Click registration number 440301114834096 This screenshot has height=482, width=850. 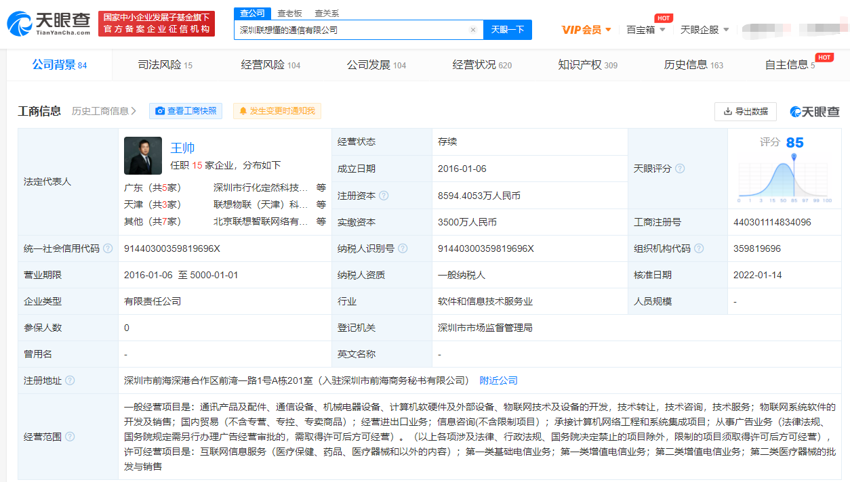point(772,222)
